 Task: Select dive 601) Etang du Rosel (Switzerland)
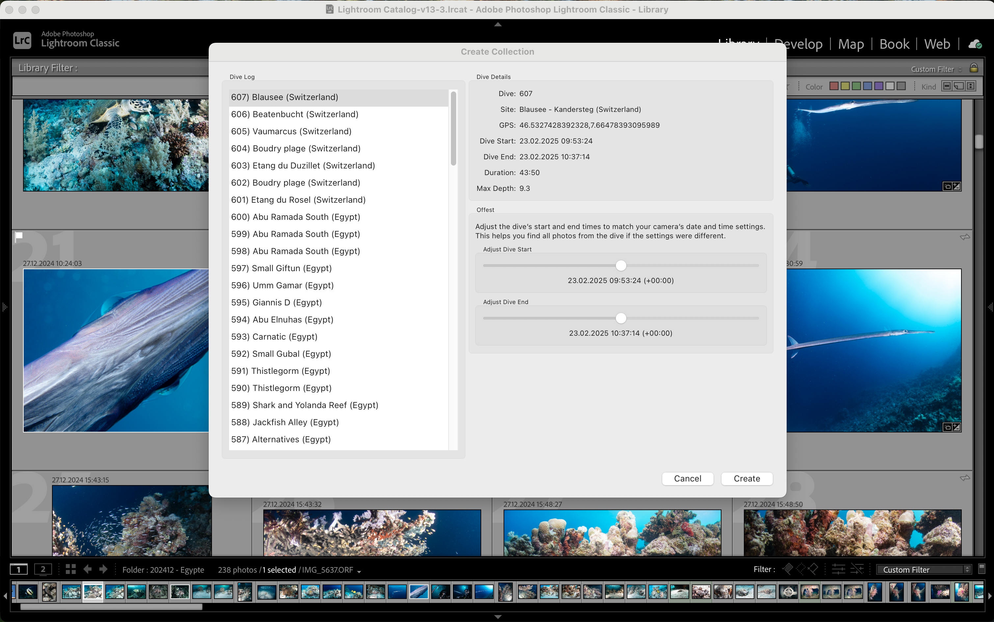tap(338, 200)
